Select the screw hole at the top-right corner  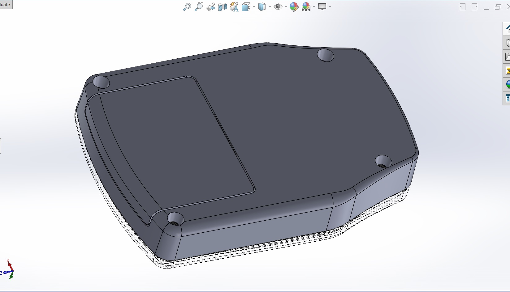326,55
